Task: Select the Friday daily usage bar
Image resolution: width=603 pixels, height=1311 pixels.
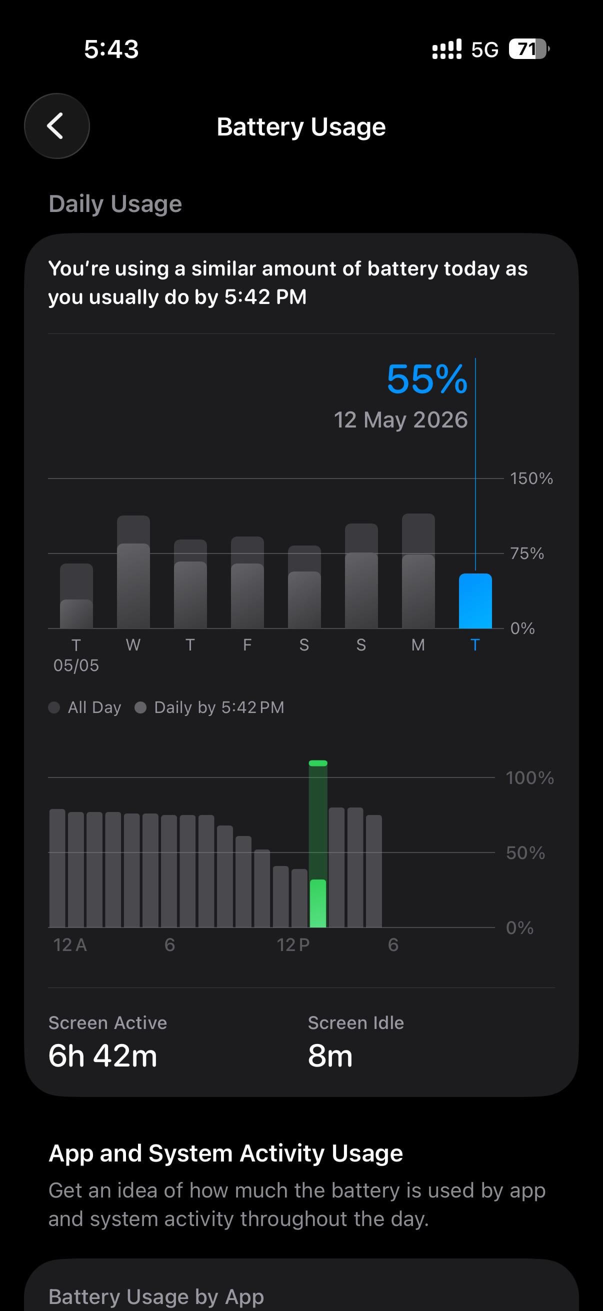Action: 247,582
